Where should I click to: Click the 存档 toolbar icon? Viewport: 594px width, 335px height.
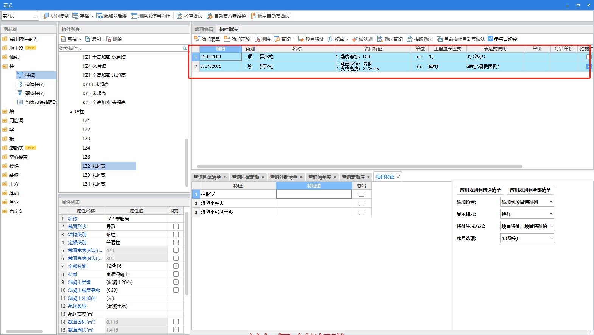pos(75,16)
